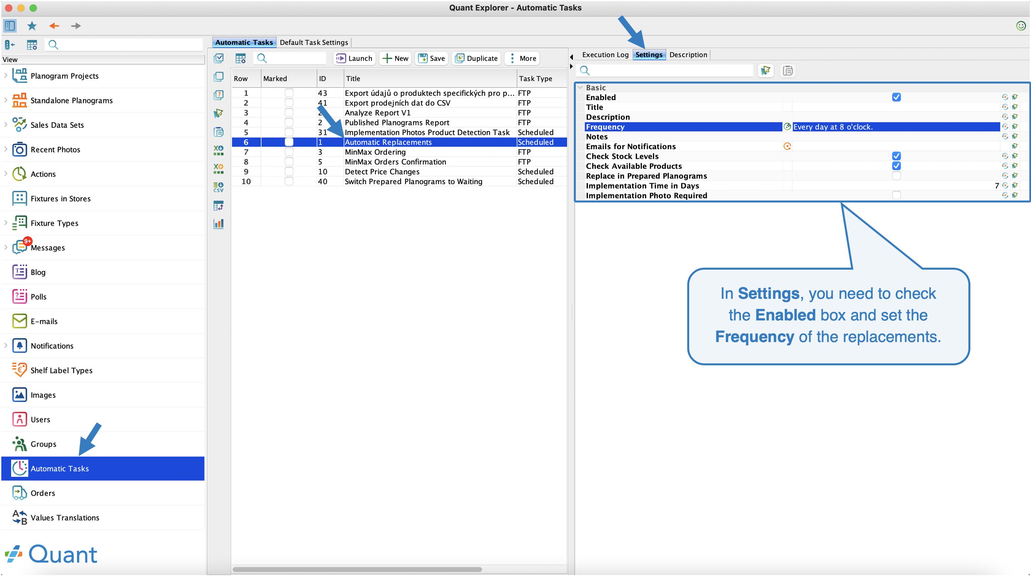Open the Execution Log tab
The height and width of the screenshot is (576, 1031).
coord(605,55)
